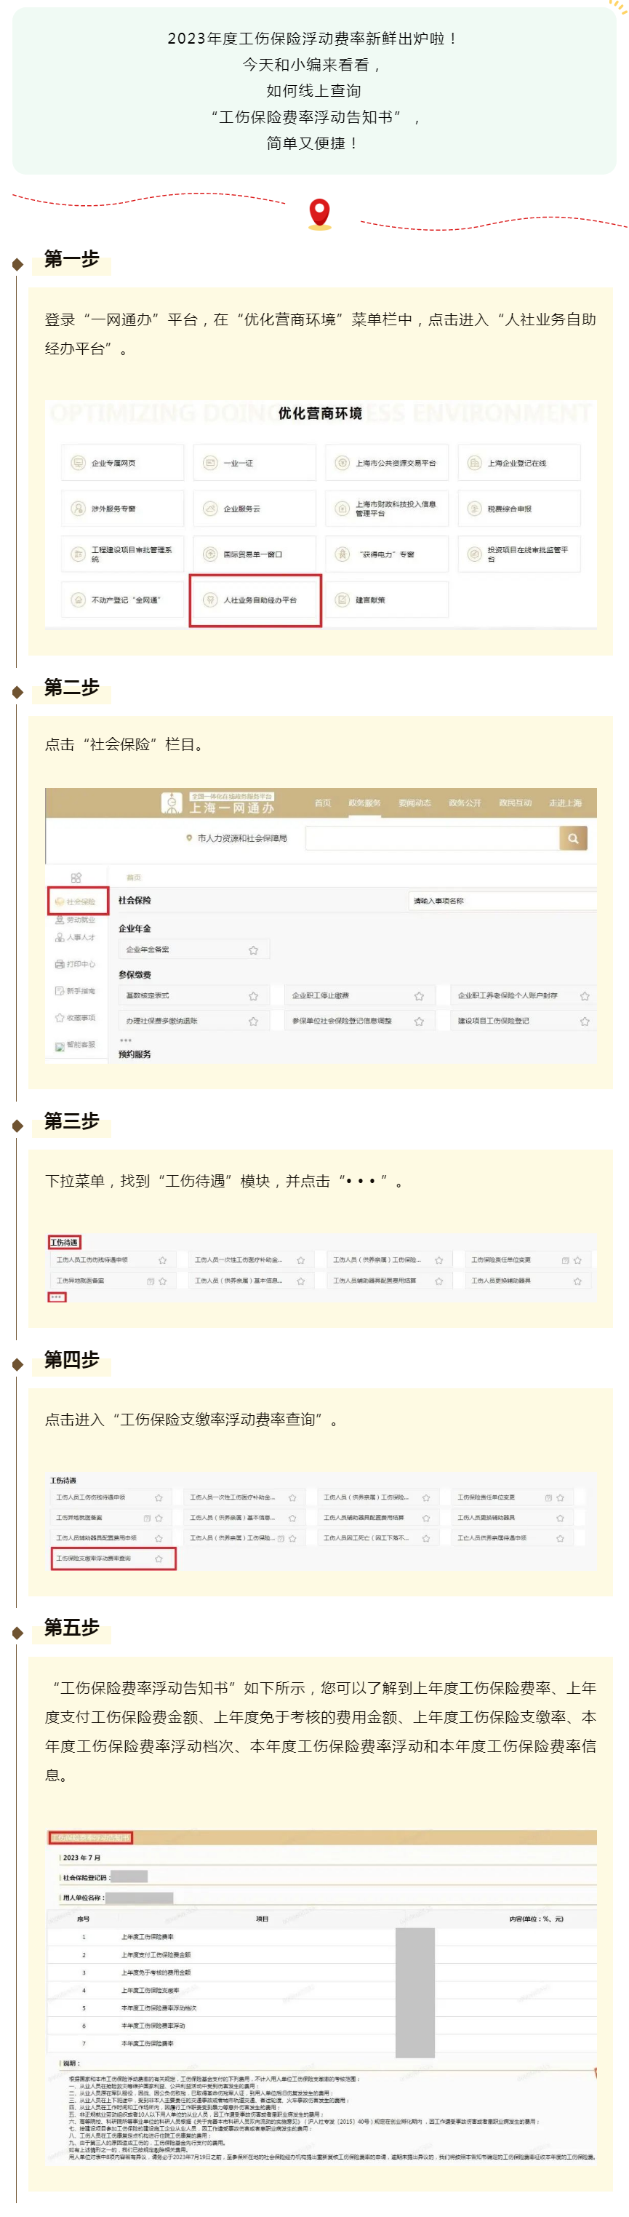
Task: Star the 工伤保险支缴率浮动费率查询 item
Action: [x=159, y=1559]
